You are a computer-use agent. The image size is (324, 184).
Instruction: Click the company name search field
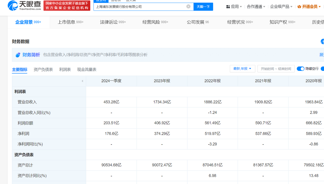tap(140, 6)
